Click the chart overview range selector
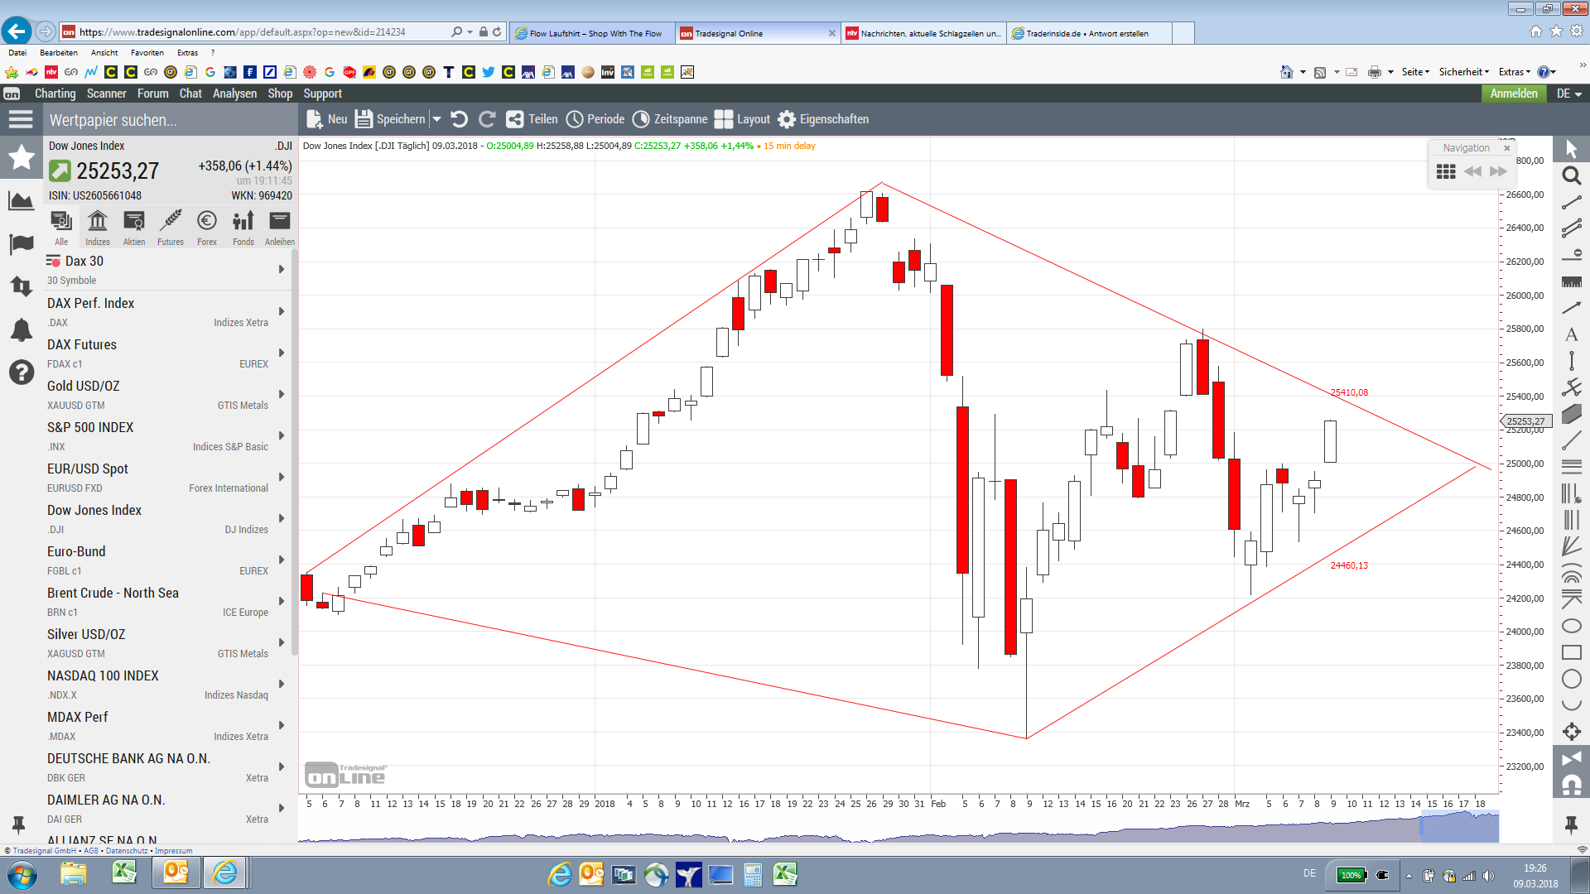Viewport: 1590px width, 894px height. pos(1459,827)
